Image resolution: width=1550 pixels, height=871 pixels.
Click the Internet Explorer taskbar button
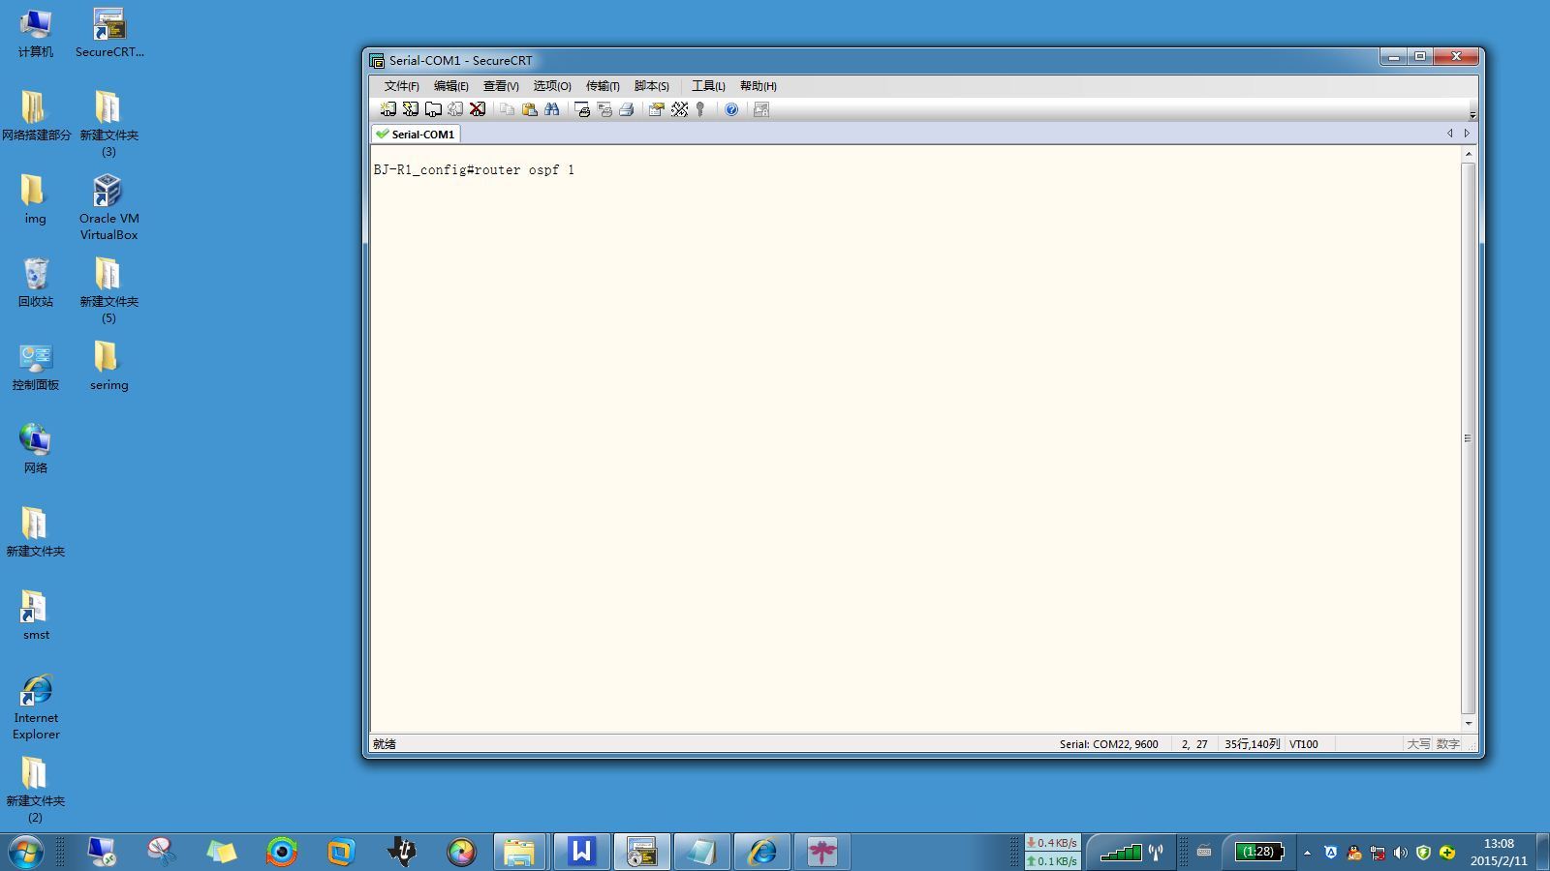761,852
